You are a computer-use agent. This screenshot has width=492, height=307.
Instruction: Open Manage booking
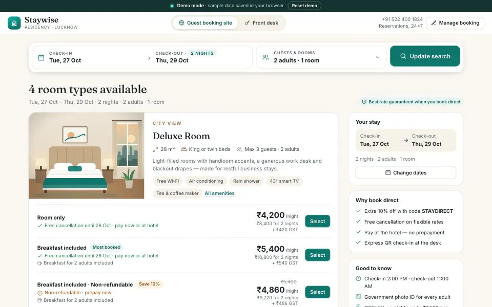tap(455, 23)
